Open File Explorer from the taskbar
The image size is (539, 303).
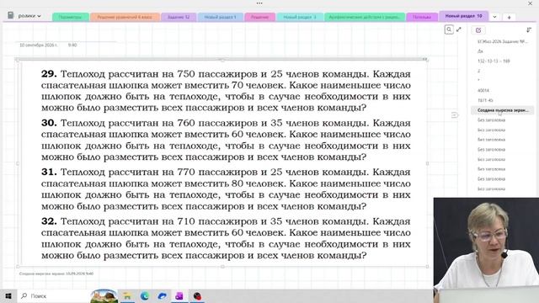[x=127, y=295]
